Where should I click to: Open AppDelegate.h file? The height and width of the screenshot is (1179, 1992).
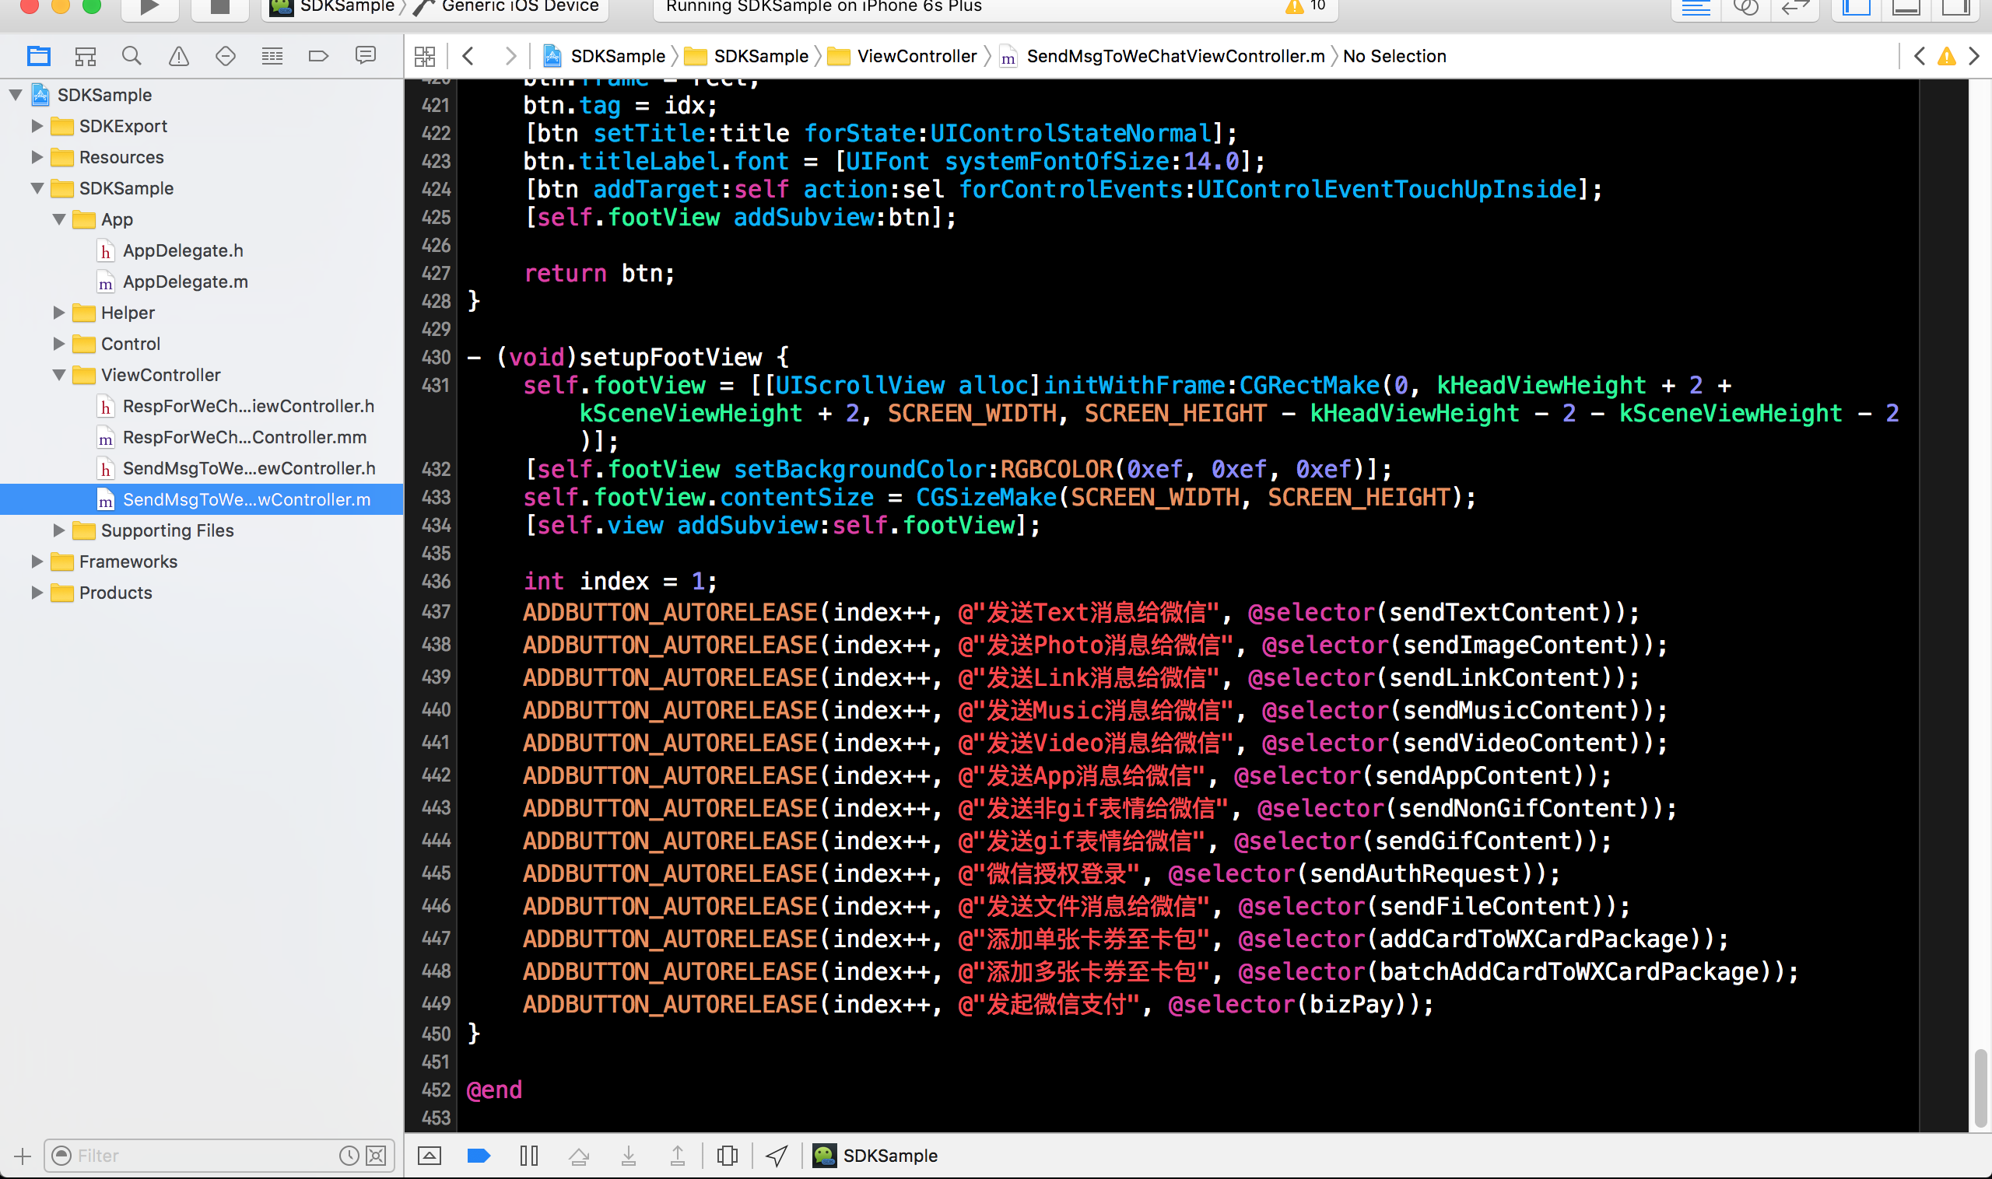pos(183,250)
